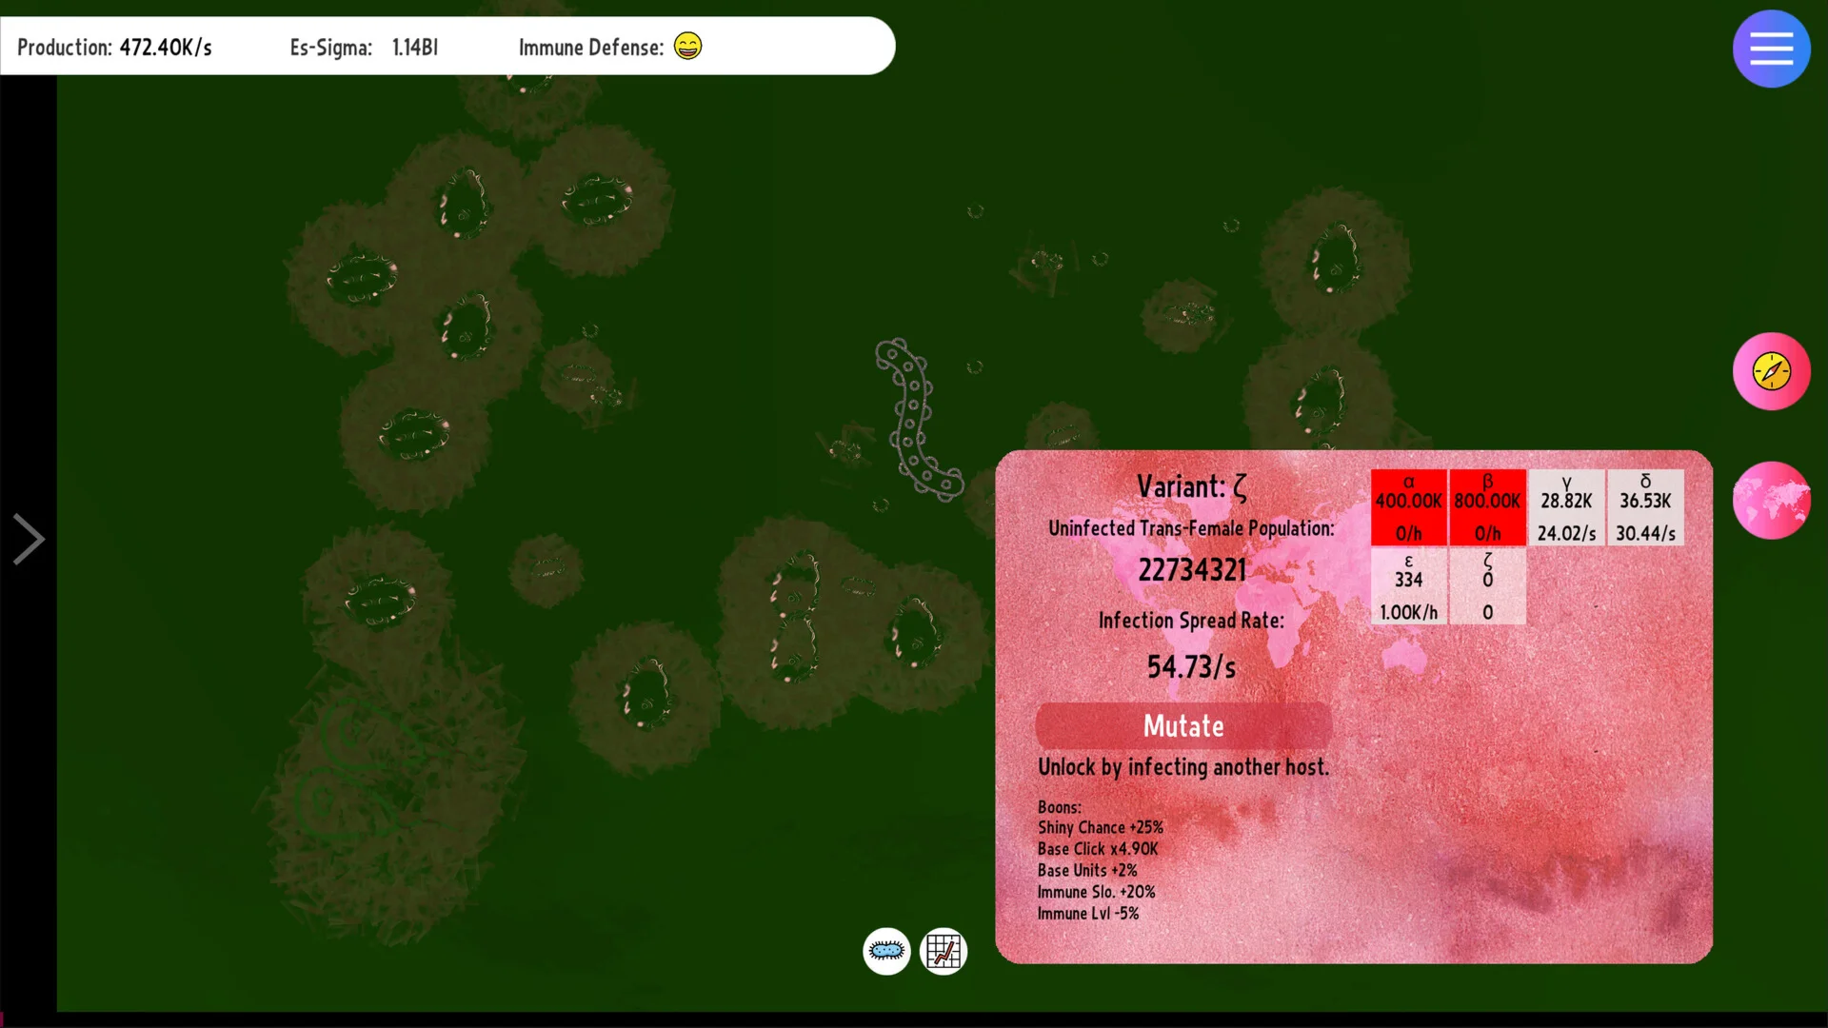
Task: Select the alpha variant cell
Action: click(x=1408, y=507)
